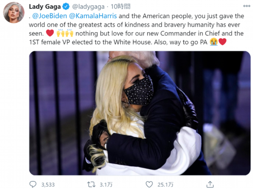
Task: Click the blue verified badge
Action: tap(66, 7)
